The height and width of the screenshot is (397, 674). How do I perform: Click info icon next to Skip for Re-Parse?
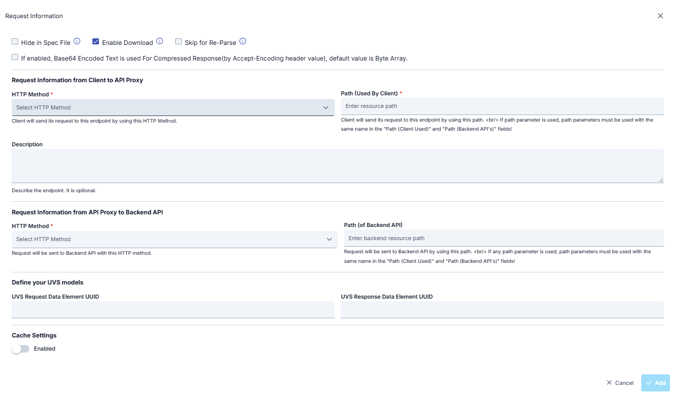coord(243,41)
